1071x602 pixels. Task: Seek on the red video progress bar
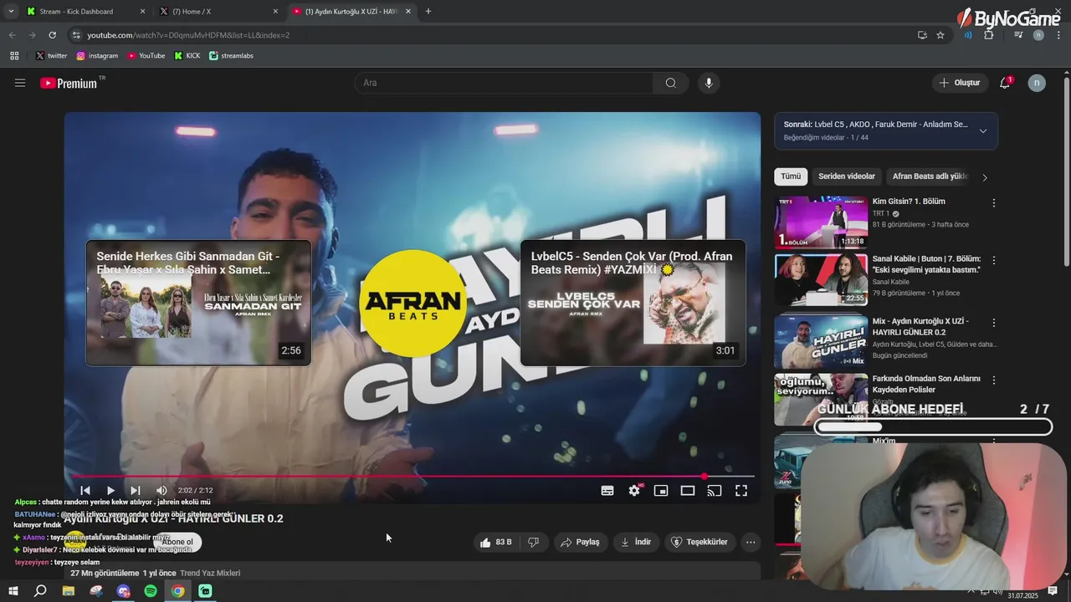point(413,477)
